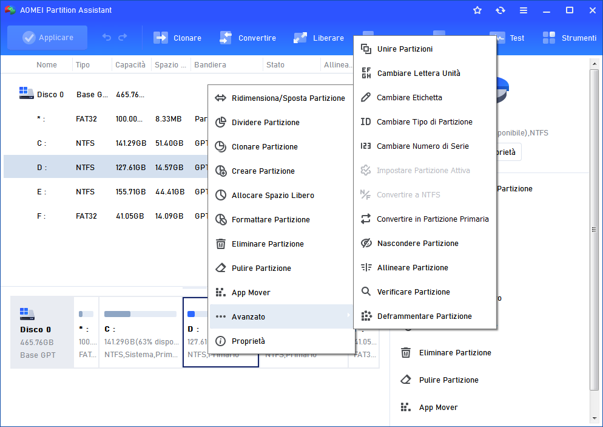Open Proprietà in the context menu
This screenshot has width=603, height=427.
click(x=281, y=341)
